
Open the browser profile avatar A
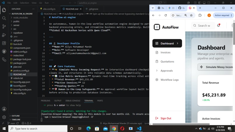(x=209, y=15)
